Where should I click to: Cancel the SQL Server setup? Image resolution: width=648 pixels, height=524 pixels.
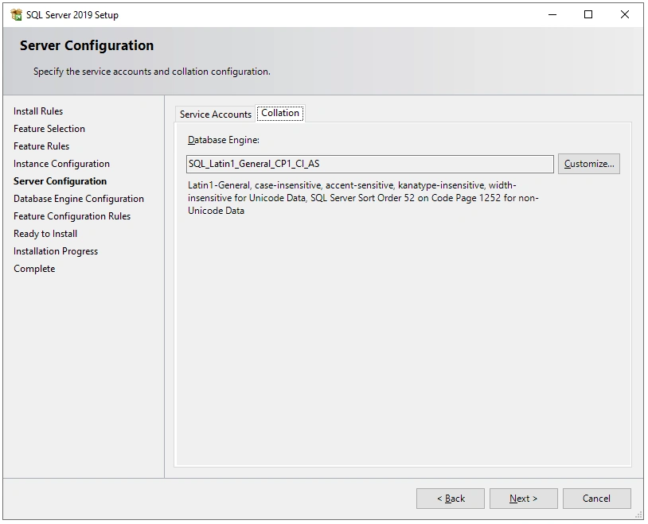pyautogui.click(x=597, y=499)
